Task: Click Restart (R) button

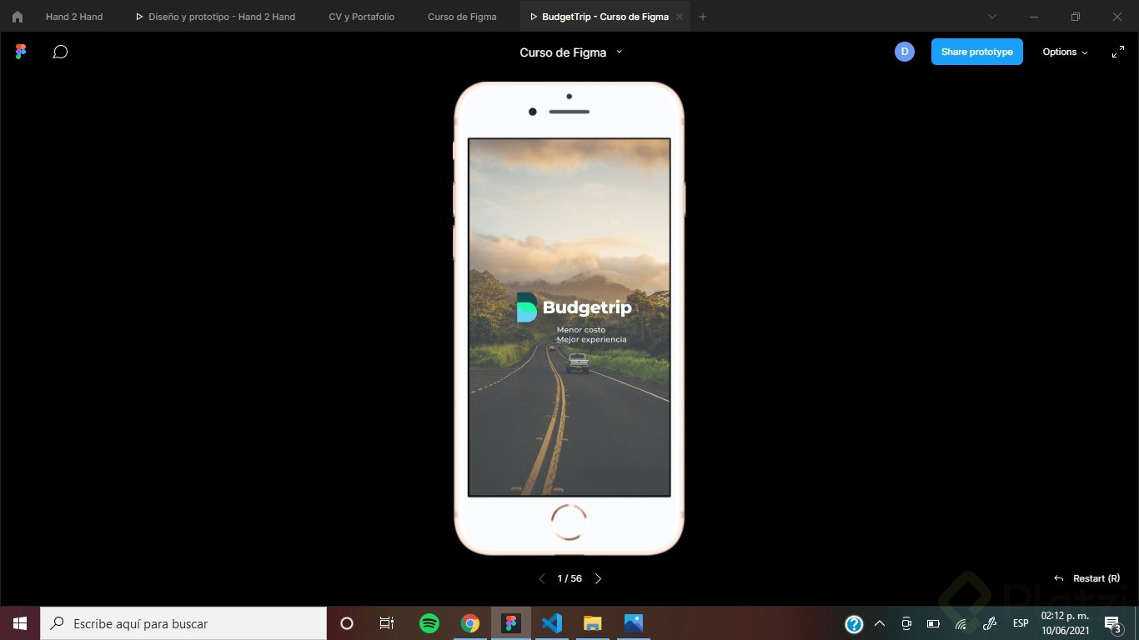Action: 1087,578
